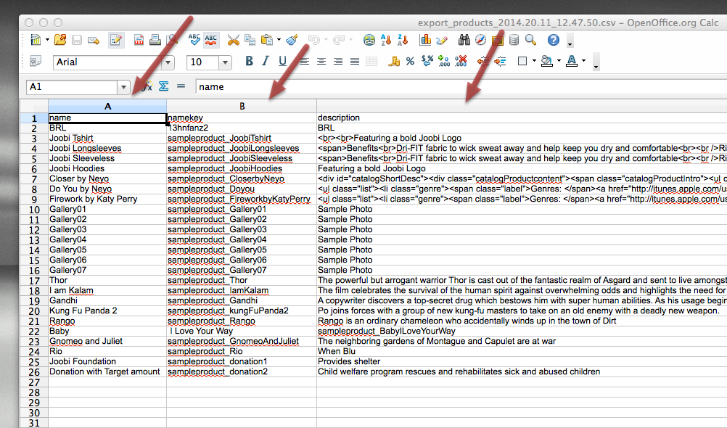The image size is (727, 428).
Task: Click the Save floppy disk icon
Action: [x=77, y=41]
